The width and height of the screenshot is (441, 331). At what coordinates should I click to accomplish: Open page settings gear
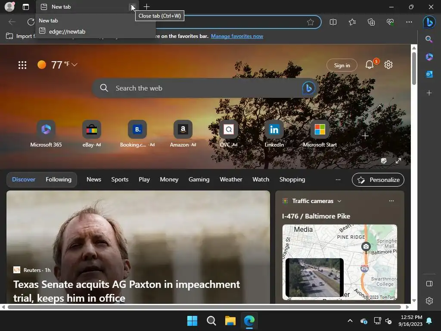coord(388,65)
